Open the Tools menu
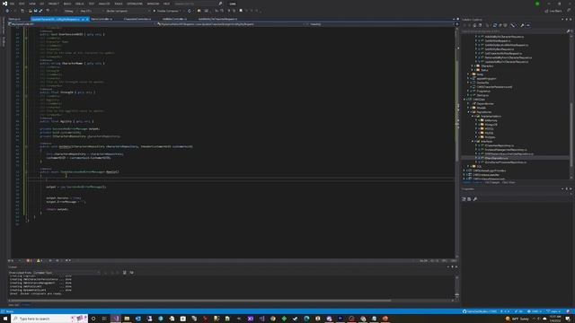 [118, 4]
